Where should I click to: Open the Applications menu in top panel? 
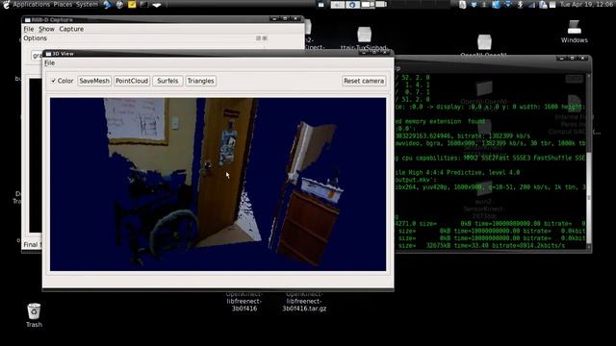pos(32,5)
